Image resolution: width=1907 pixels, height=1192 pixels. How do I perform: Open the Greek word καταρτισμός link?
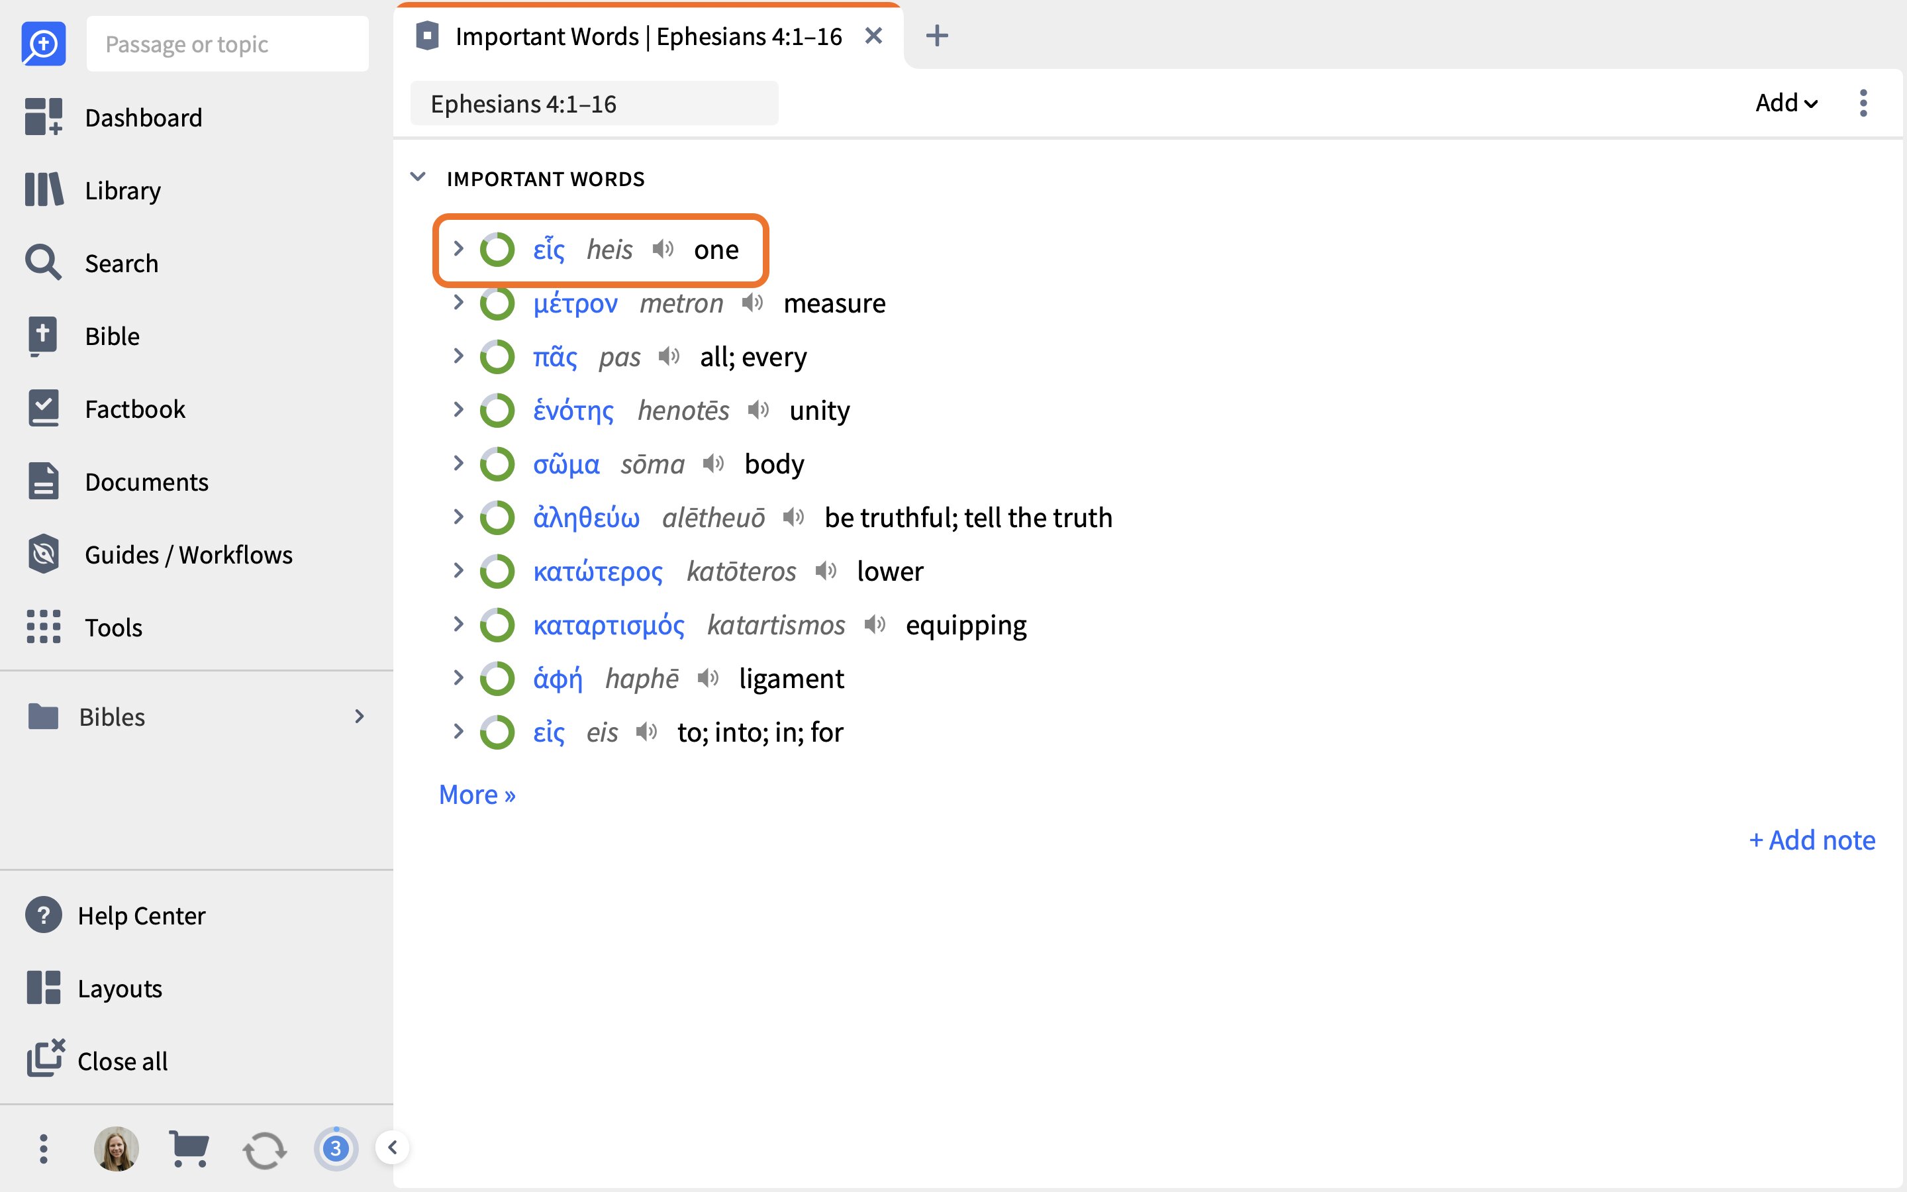point(609,624)
